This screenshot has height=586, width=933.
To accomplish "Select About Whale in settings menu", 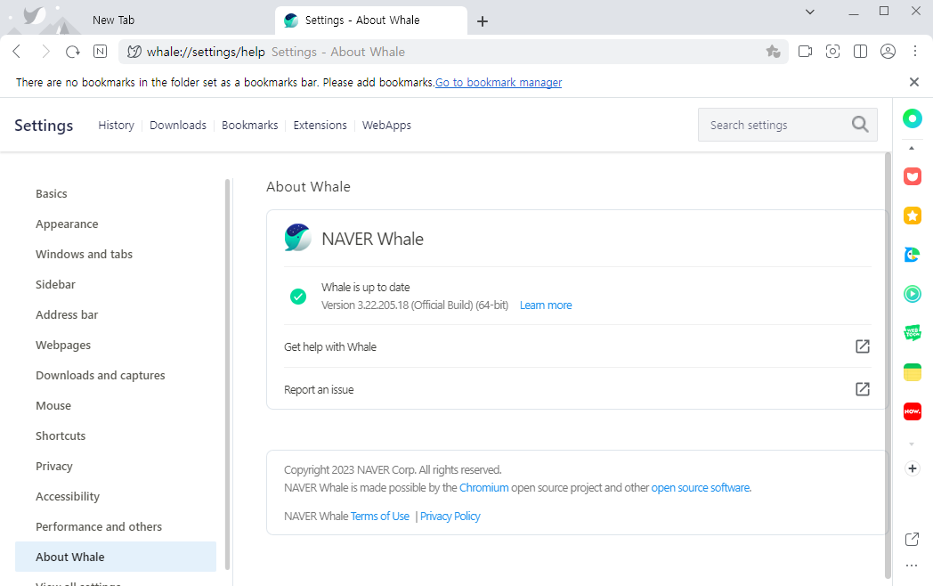I will 116,557.
